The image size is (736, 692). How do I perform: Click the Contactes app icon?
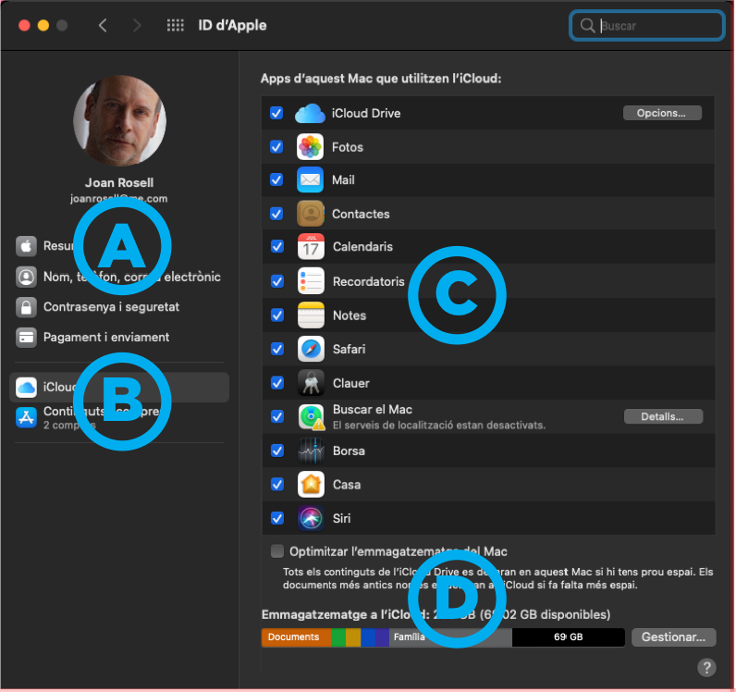pos(310,214)
